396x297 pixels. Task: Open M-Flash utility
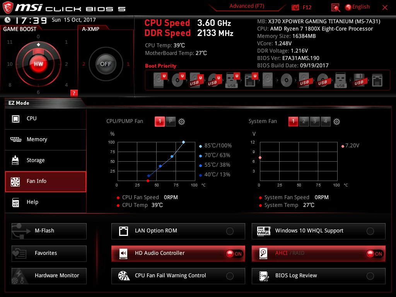click(49, 231)
